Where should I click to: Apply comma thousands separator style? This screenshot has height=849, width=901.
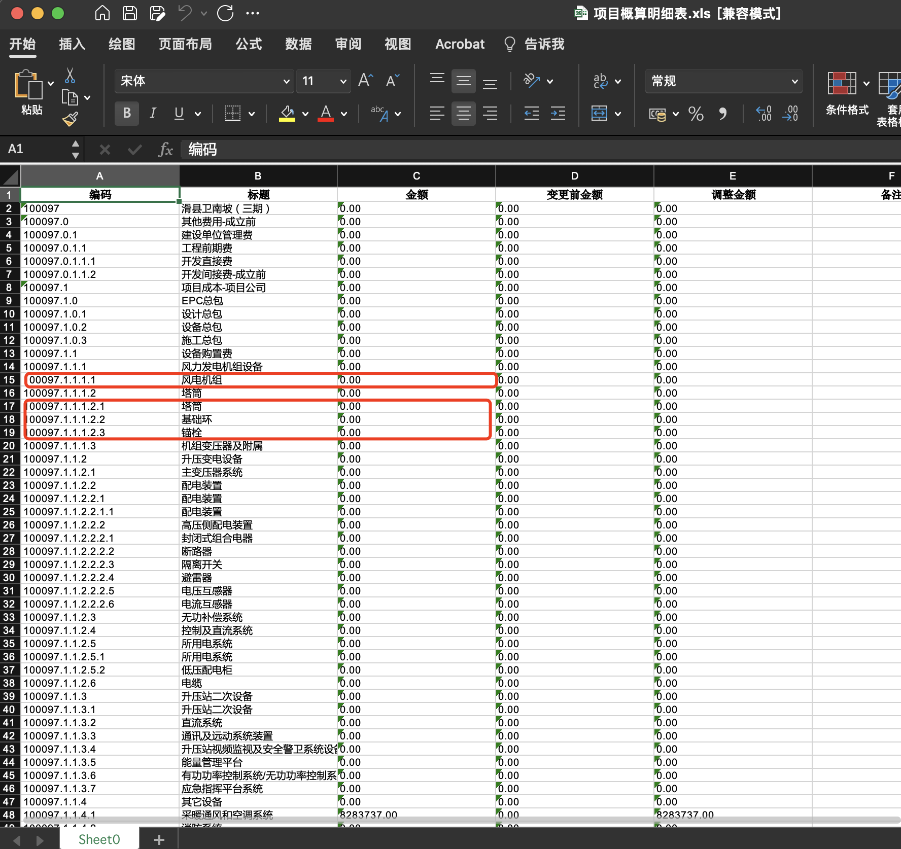(723, 114)
